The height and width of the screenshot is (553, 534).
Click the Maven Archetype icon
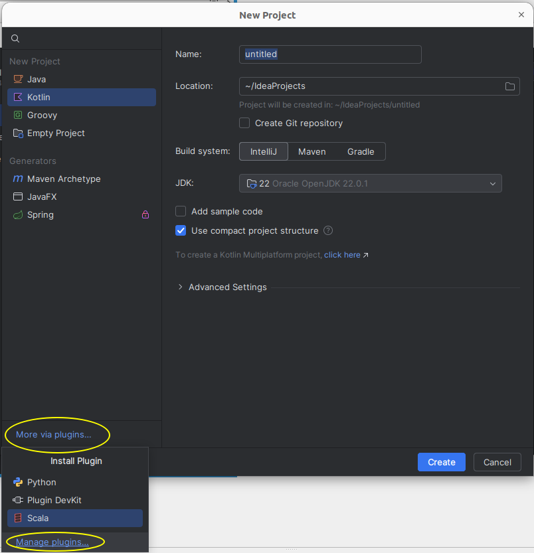point(18,179)
